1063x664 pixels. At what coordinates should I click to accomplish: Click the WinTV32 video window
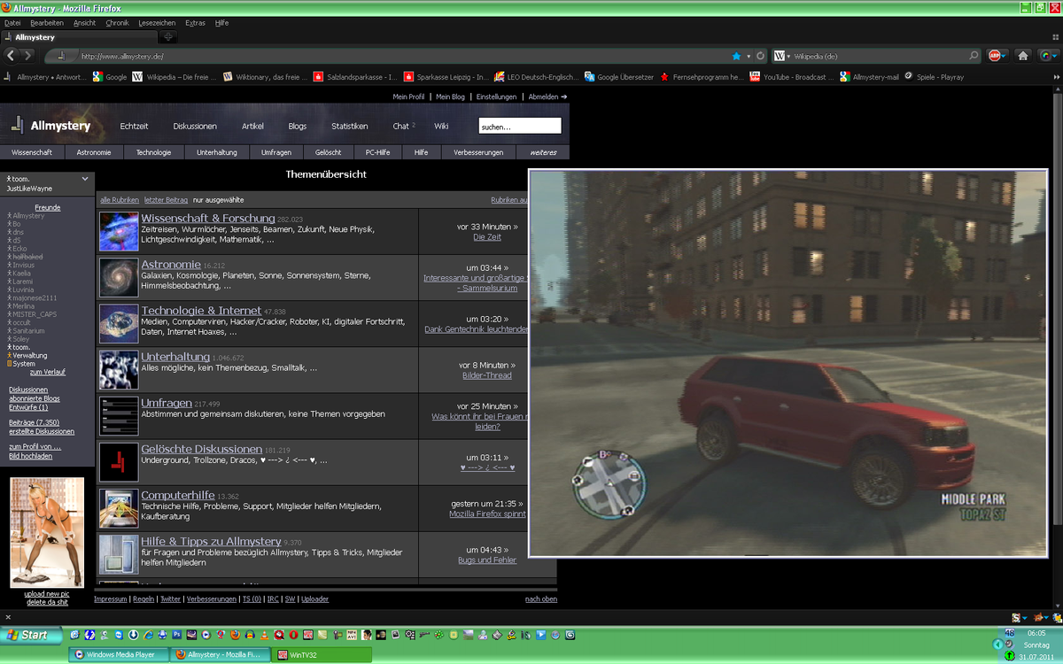(788, 363)
